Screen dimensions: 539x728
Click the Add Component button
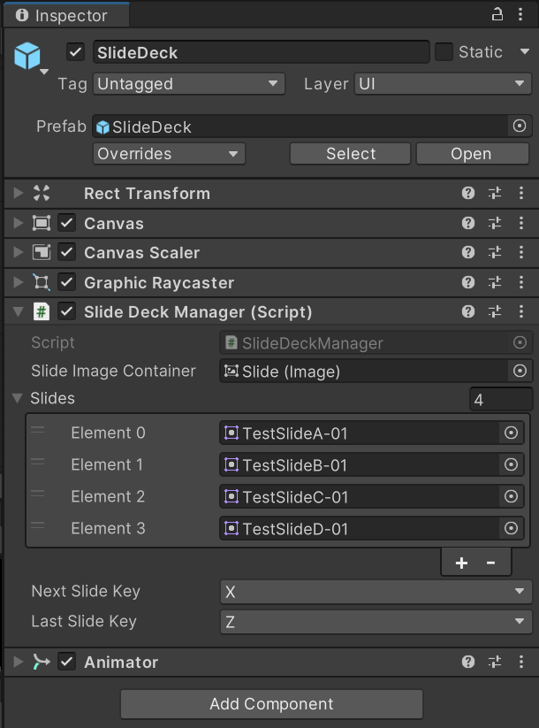point(271,704)
